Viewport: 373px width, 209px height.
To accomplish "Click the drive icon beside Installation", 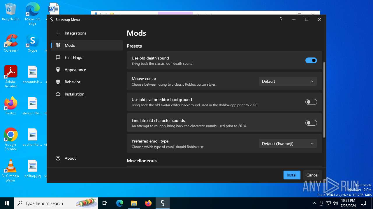I will click(58, 94).
